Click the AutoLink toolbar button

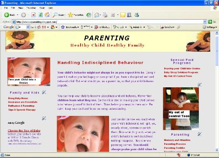click(136, 27)
